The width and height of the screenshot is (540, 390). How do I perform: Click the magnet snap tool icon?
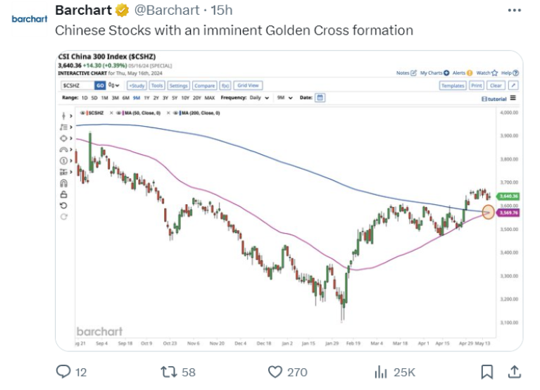[64, 183]
